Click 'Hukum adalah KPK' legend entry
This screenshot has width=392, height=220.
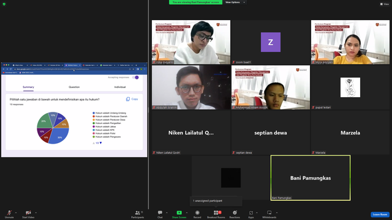tap(104, 130)
